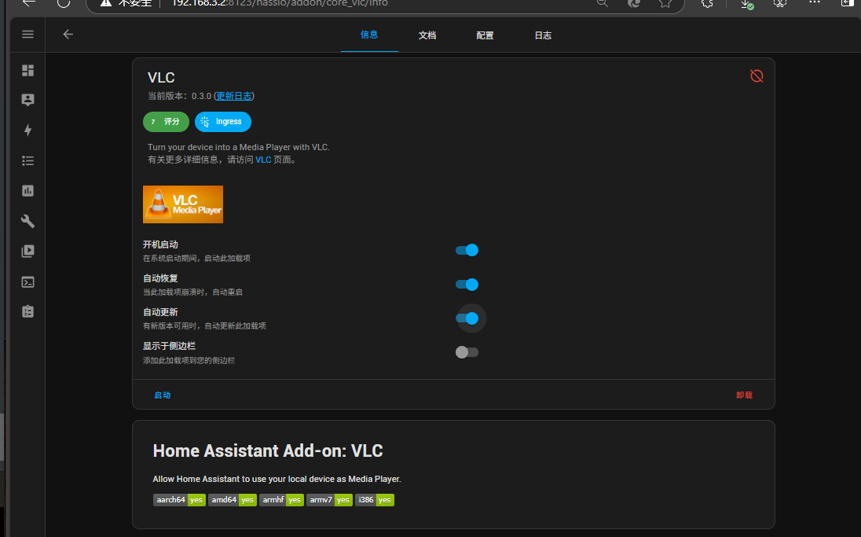
Task: Enable the 显示于侧边栏 toggle
Action: (x=467, y=352)
